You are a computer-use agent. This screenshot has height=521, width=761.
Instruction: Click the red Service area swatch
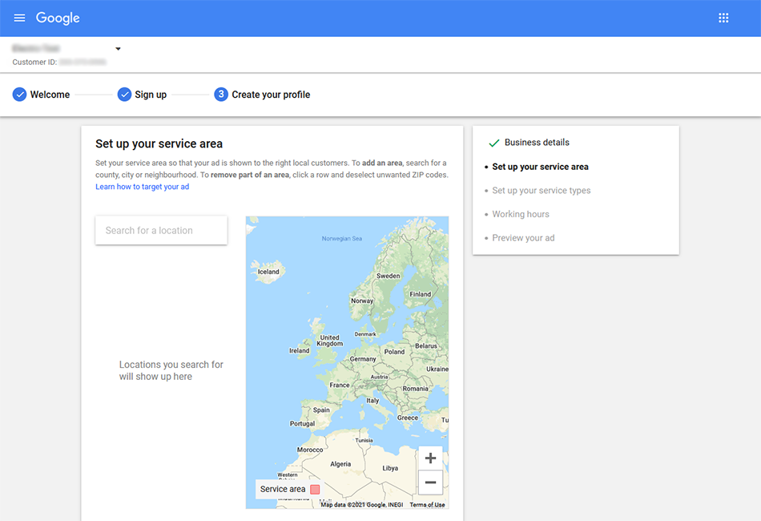tap(315, 490)
